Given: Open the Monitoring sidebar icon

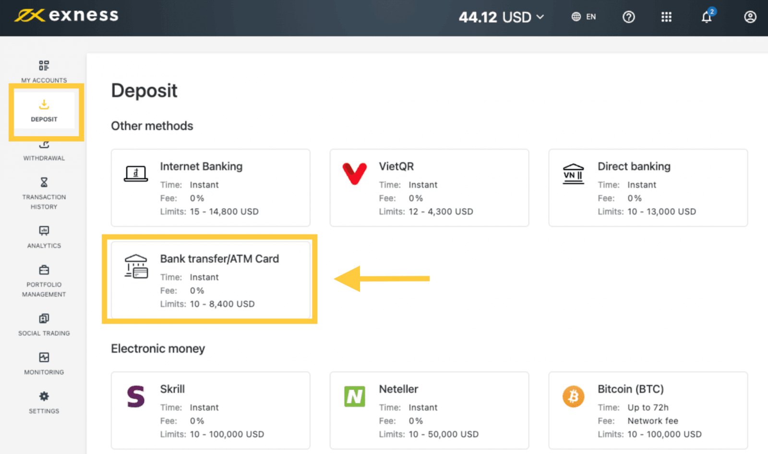Looking at the screenshot, I should click(x=44, y=357).
